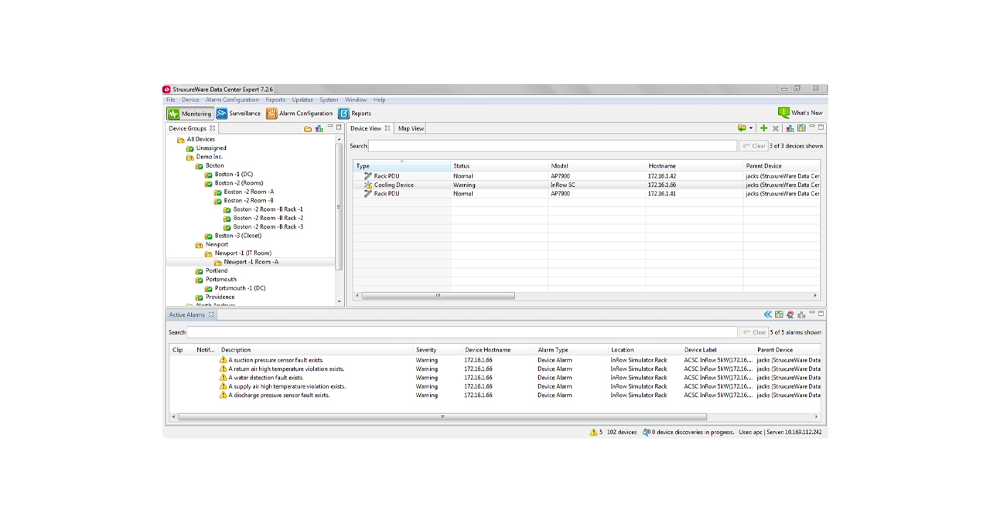
Task: Click the Reports perspective icon
Action: 344,114
